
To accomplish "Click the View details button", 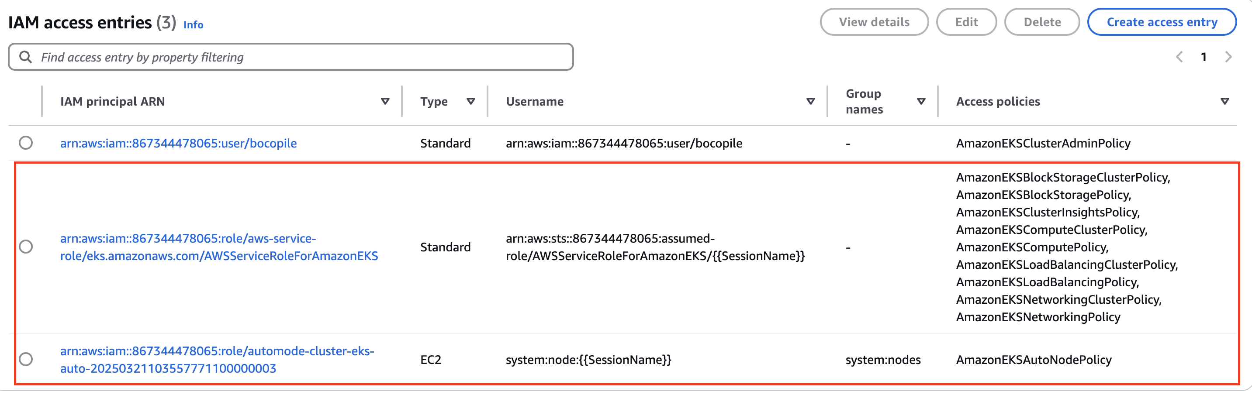I will coord(874,22).
